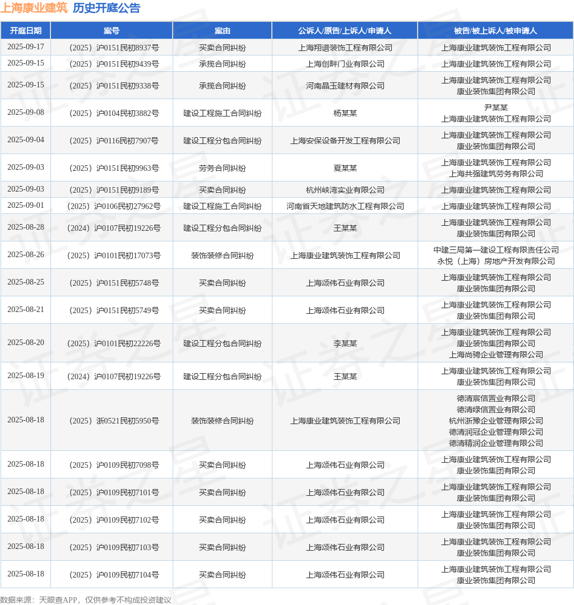Image resolution: width=574 pixels, height=605 pixels.
Task: Select case number 沪0109民初7103号
Action: [114, 547]
